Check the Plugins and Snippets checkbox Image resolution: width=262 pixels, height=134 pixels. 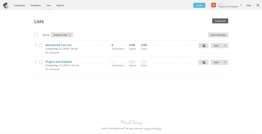[41, 62]
